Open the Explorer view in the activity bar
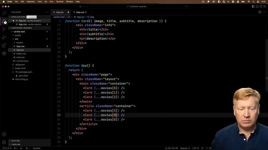This screenshot has height=150, width=268. click(4, 21)
